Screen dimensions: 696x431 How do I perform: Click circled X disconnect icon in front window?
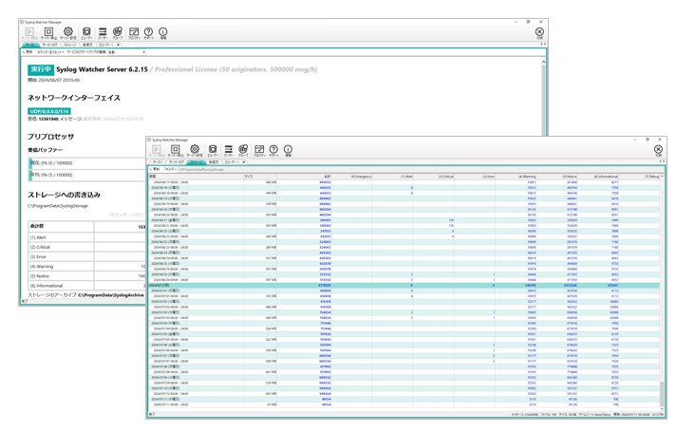tap(658, 150)
